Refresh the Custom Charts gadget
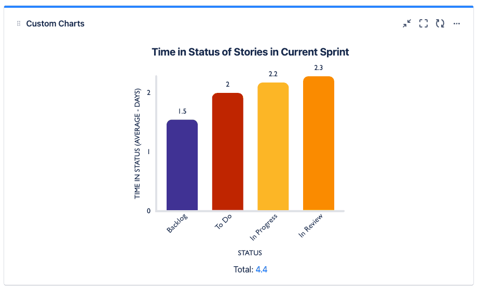 click(440, 23)
